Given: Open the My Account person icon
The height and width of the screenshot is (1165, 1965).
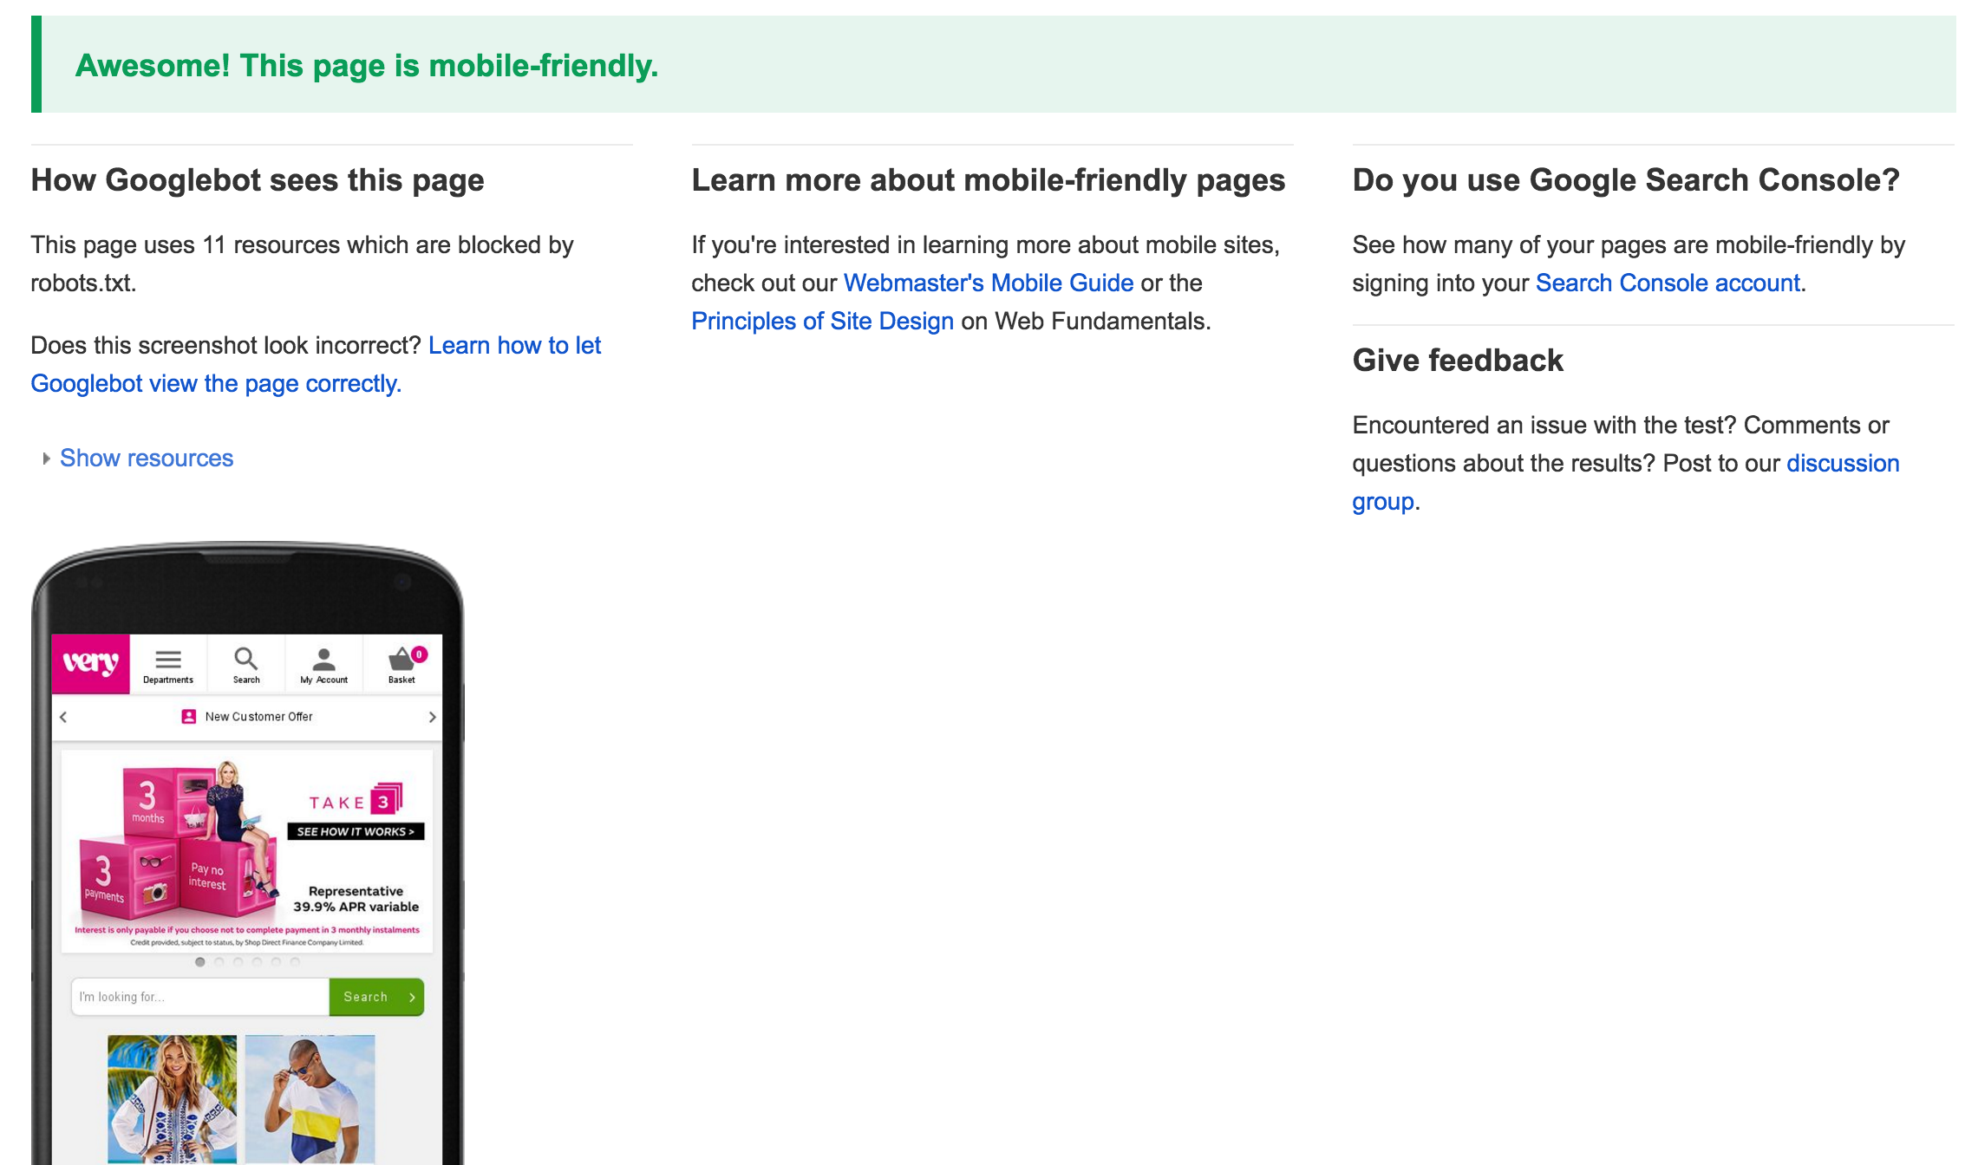Looking at the screenshot, I should tap(323, 661).
